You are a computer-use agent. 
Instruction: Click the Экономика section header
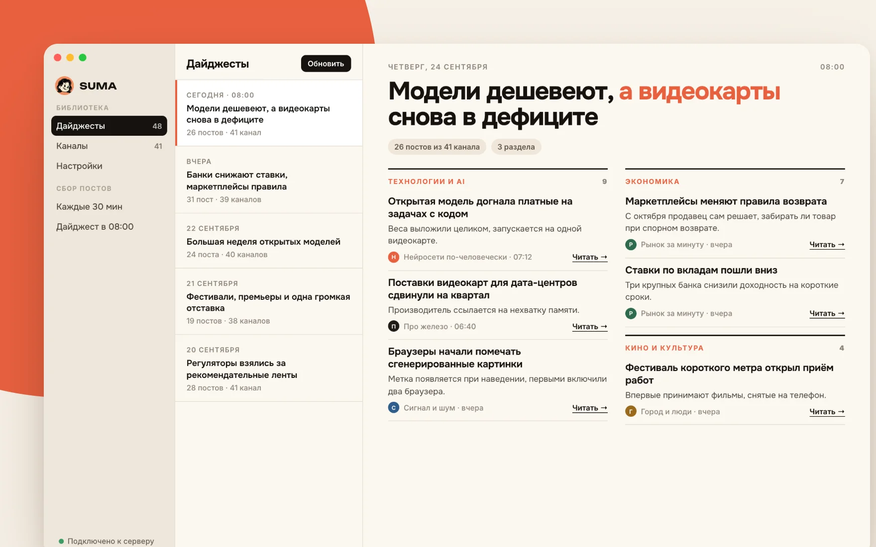point(652,182)
